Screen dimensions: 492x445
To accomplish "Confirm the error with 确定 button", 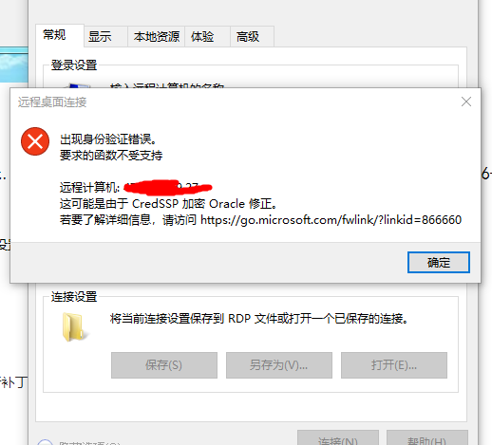I will [439, 262].
